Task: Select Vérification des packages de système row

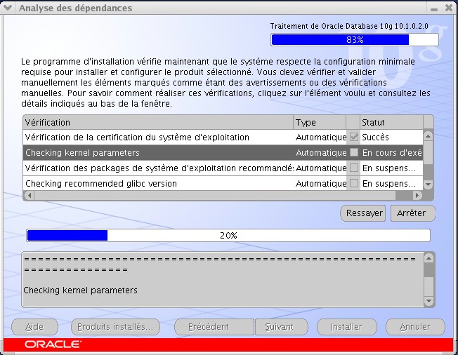Action: click(223, 168)
